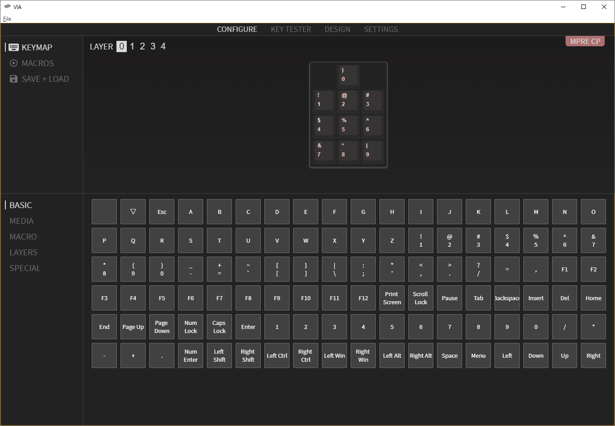This screenshot has width=615, height=426.
Task: Select the $ 4 key on keypad
Action: coord(324,126)
